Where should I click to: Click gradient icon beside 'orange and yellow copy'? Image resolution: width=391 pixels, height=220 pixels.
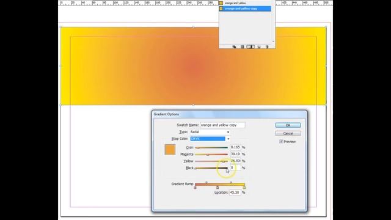(221, 9)
